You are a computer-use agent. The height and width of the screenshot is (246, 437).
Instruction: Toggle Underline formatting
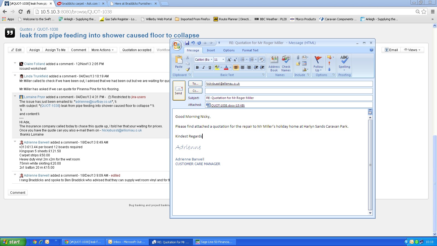[x=210, y=68]
